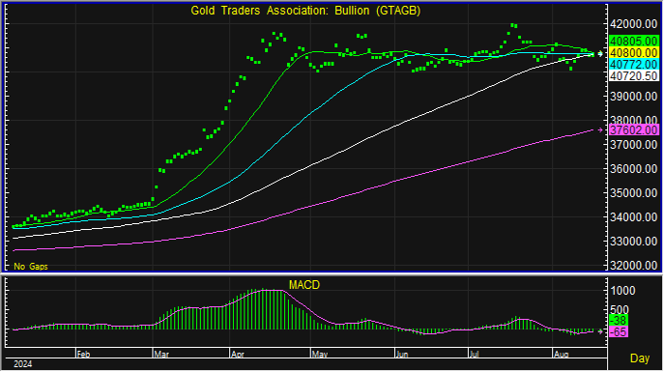Click the 42000.00 price axis label
This screenshot has width=664, height=372.
pos(633,24)
